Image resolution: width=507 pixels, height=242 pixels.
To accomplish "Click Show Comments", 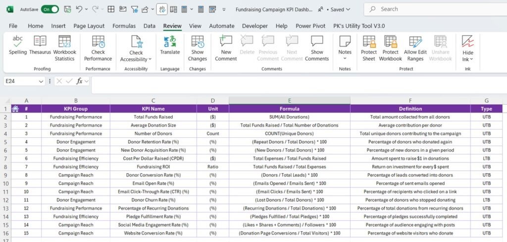I will pos(317,48).
